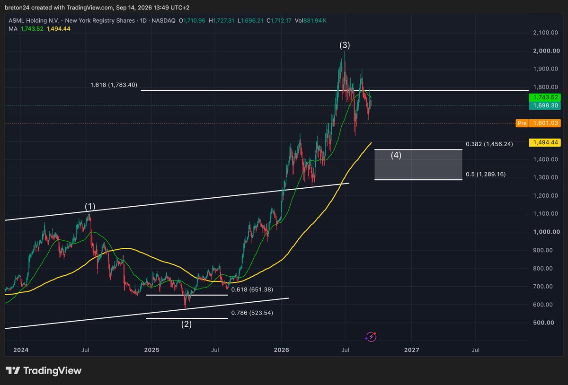Click the wave (2) label
This screenshot has height=385, width=568.
186,324
